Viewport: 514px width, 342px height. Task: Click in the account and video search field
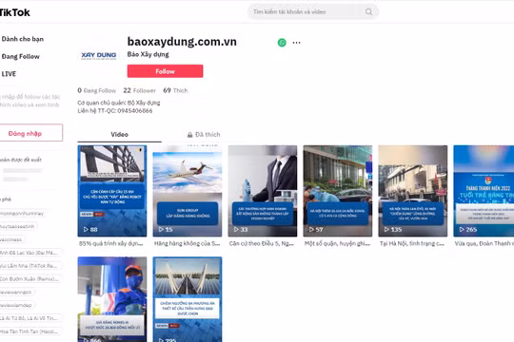(313, 11)
